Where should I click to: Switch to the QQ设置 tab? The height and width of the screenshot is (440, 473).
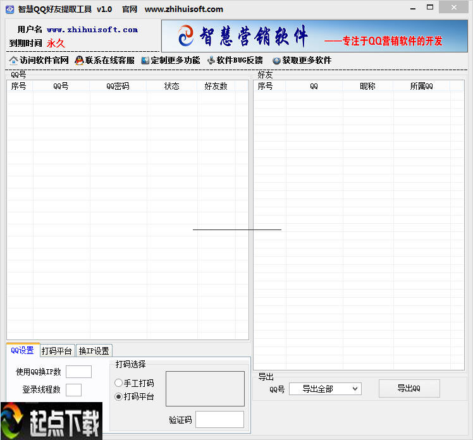[x=23, y=350]
